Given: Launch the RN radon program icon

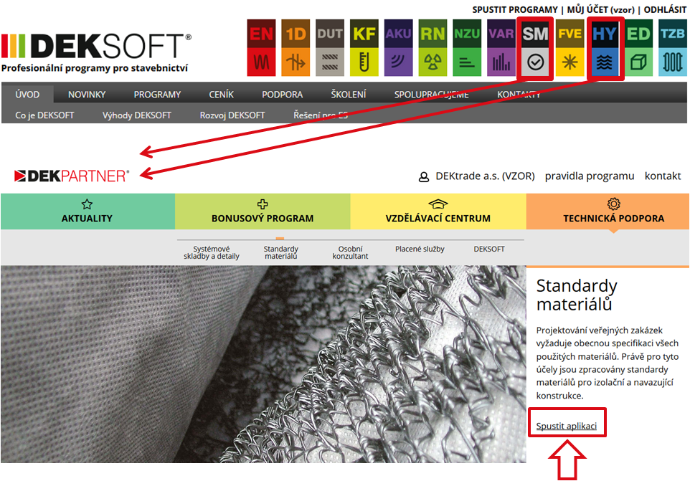Looking at the screenshot, I should [433, 47].
